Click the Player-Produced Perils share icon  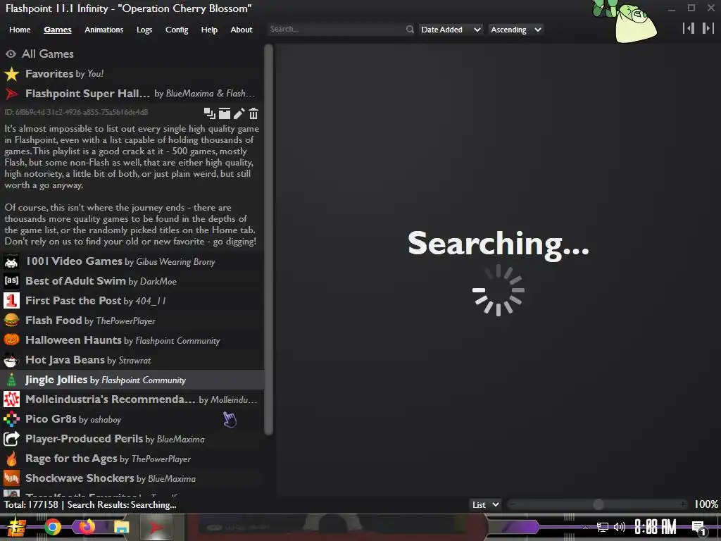pyautogui.click(x=11, y=439)
